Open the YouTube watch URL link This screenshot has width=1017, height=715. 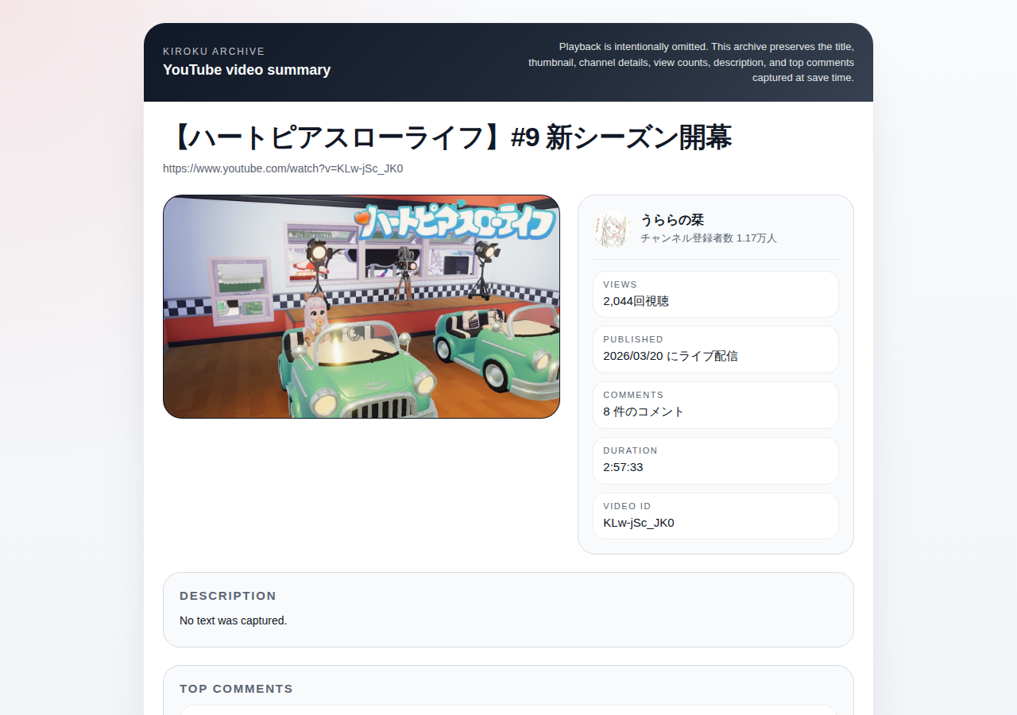283,168
